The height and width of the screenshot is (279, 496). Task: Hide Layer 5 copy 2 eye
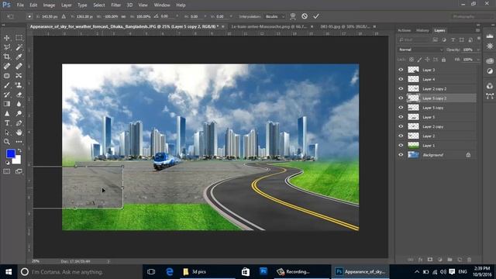coord(401,98)
